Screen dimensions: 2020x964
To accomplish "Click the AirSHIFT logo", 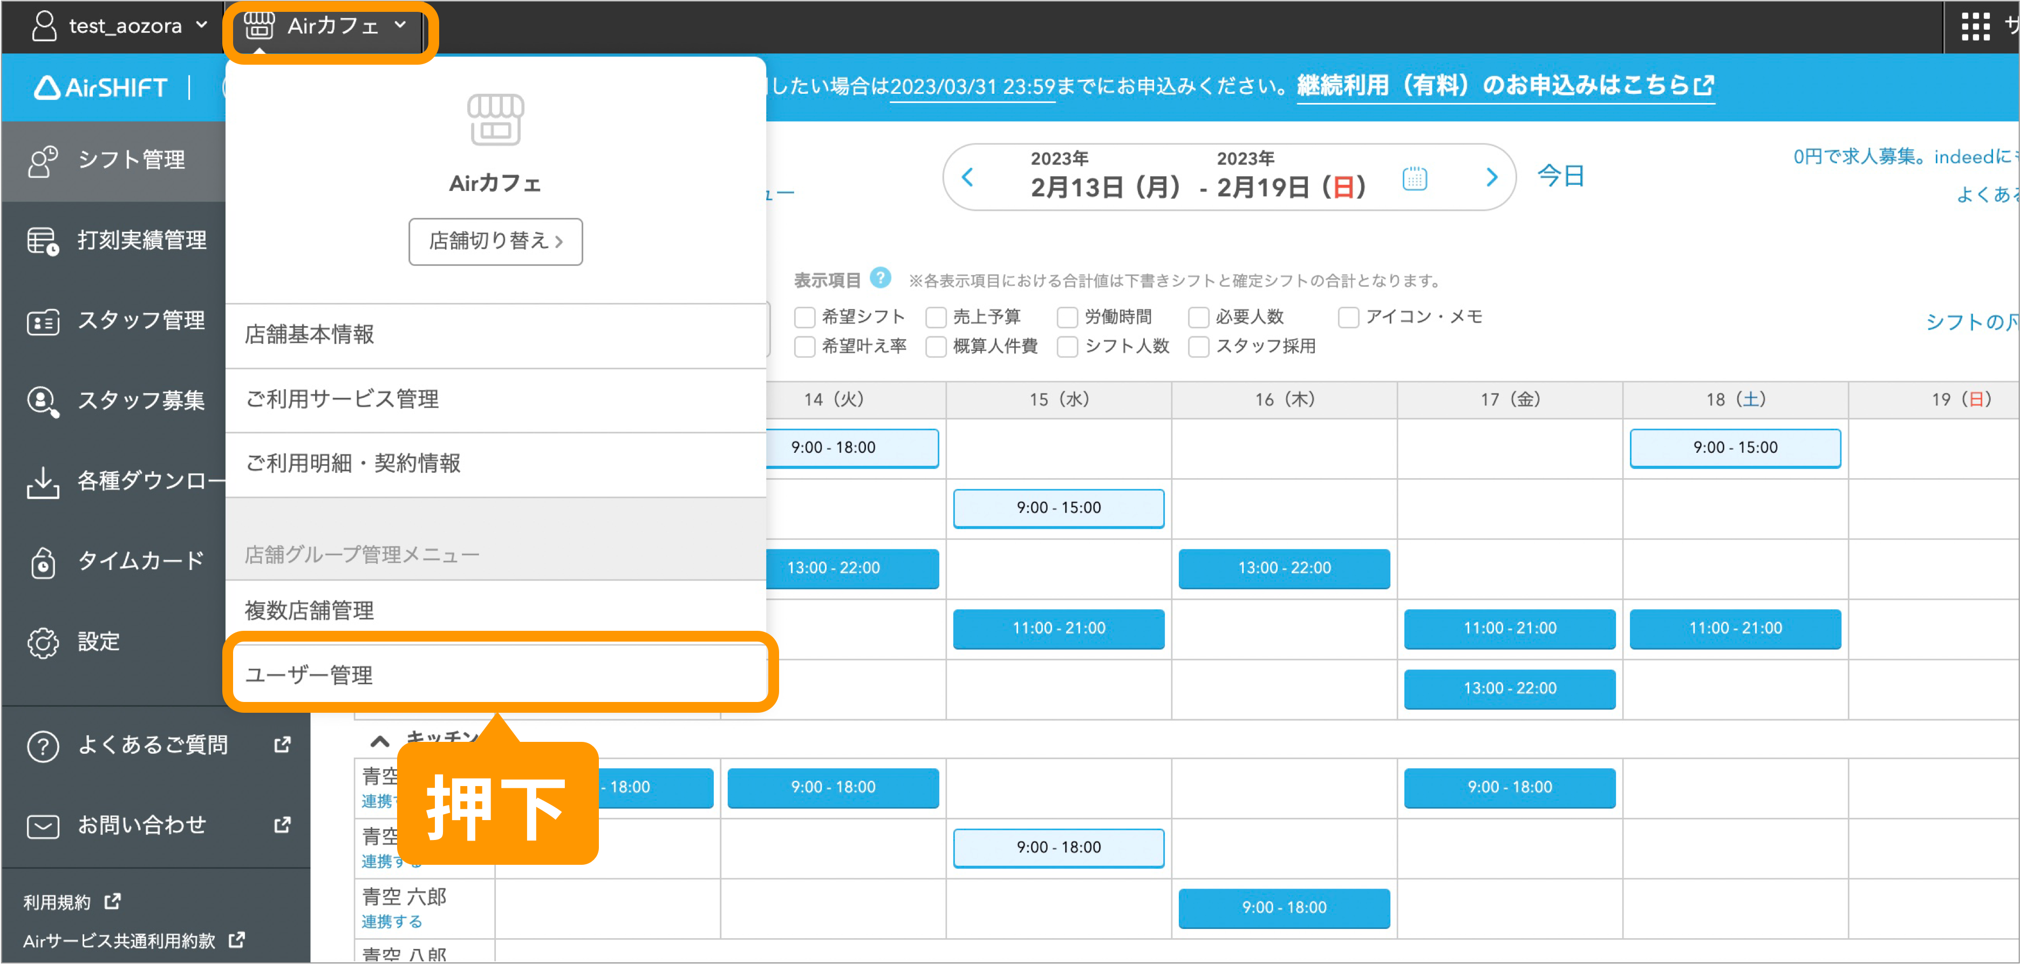I will (x=100, y=87).
